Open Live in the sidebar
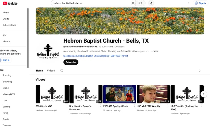Screen dimensions: 210x126 (5, 100)
